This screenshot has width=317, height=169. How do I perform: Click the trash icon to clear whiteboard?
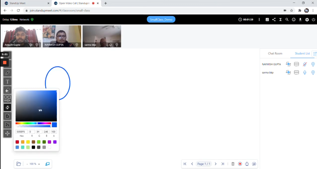click(x=233, y=164)
